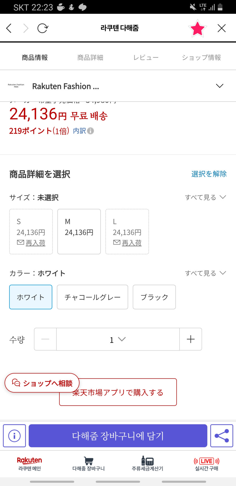Go back with the left arrow icon
The width and height of the screenshot is (236, 486).
[x=9, y=28]
